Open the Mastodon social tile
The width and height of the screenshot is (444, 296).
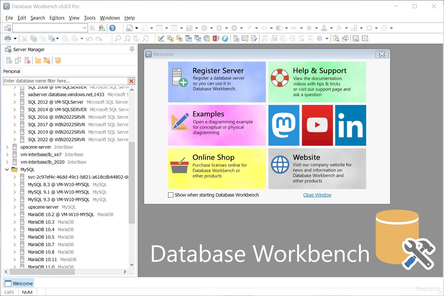[x=283, y=125]
